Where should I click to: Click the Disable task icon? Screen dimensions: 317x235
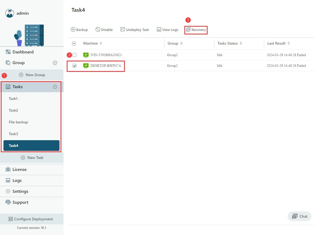(98, 30)
